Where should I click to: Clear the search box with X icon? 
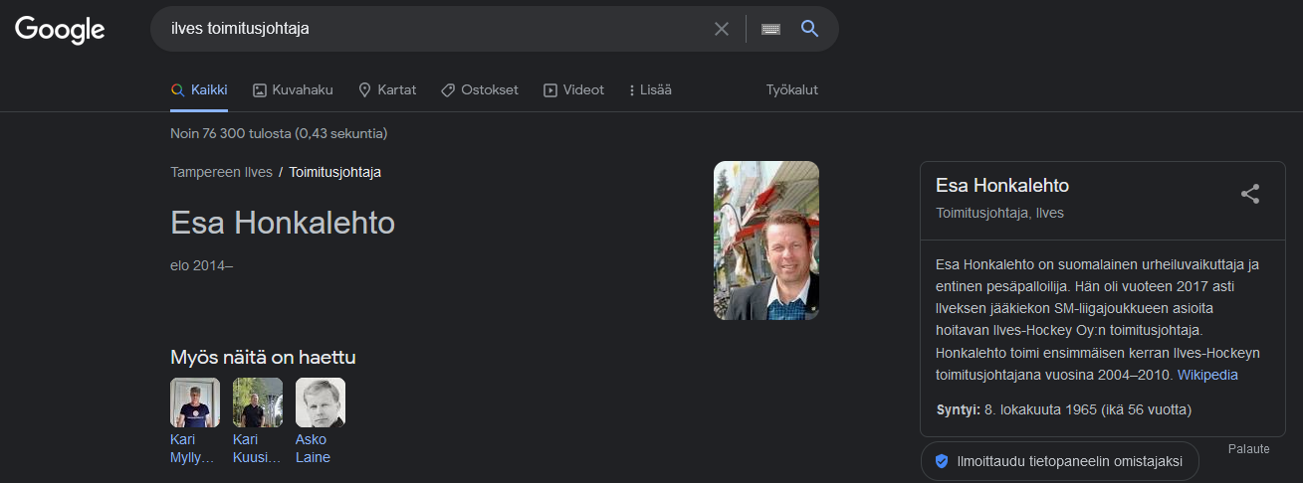pyautogui.click(x=722, y=29)
